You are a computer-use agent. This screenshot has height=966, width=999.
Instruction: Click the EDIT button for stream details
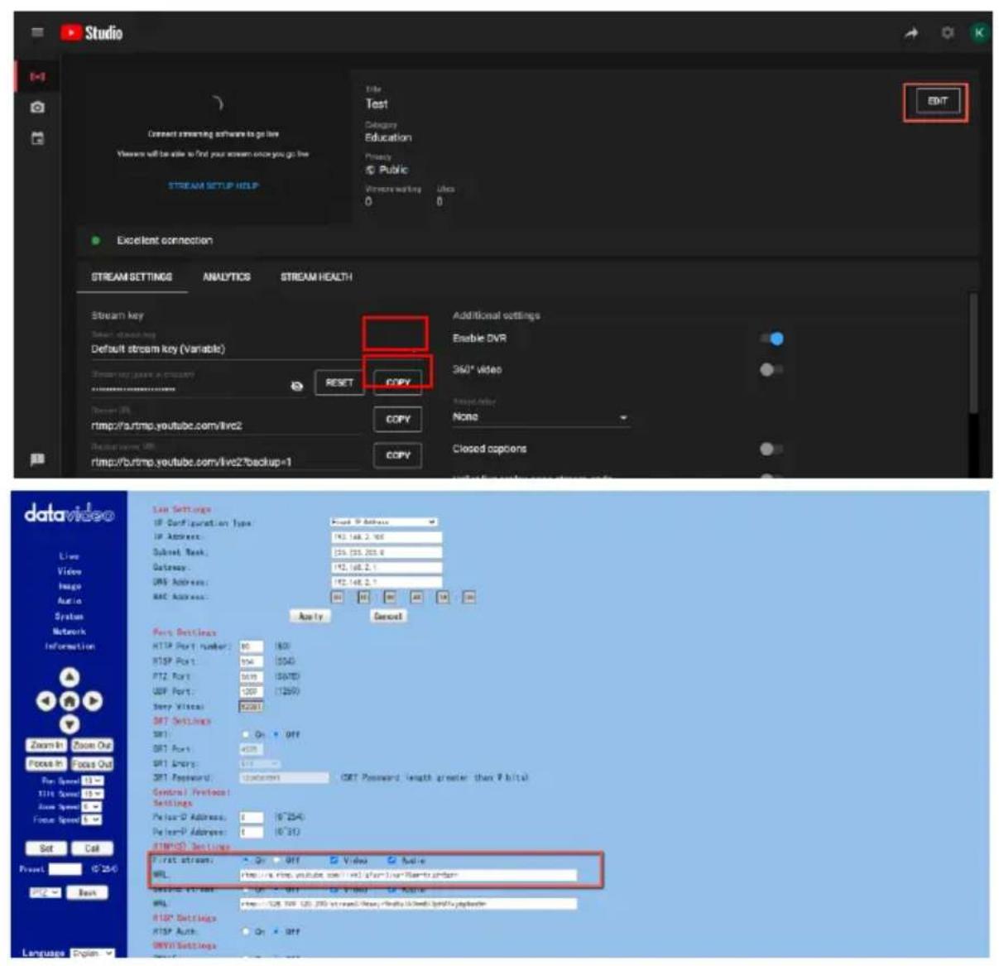click(x=937, y=102)
